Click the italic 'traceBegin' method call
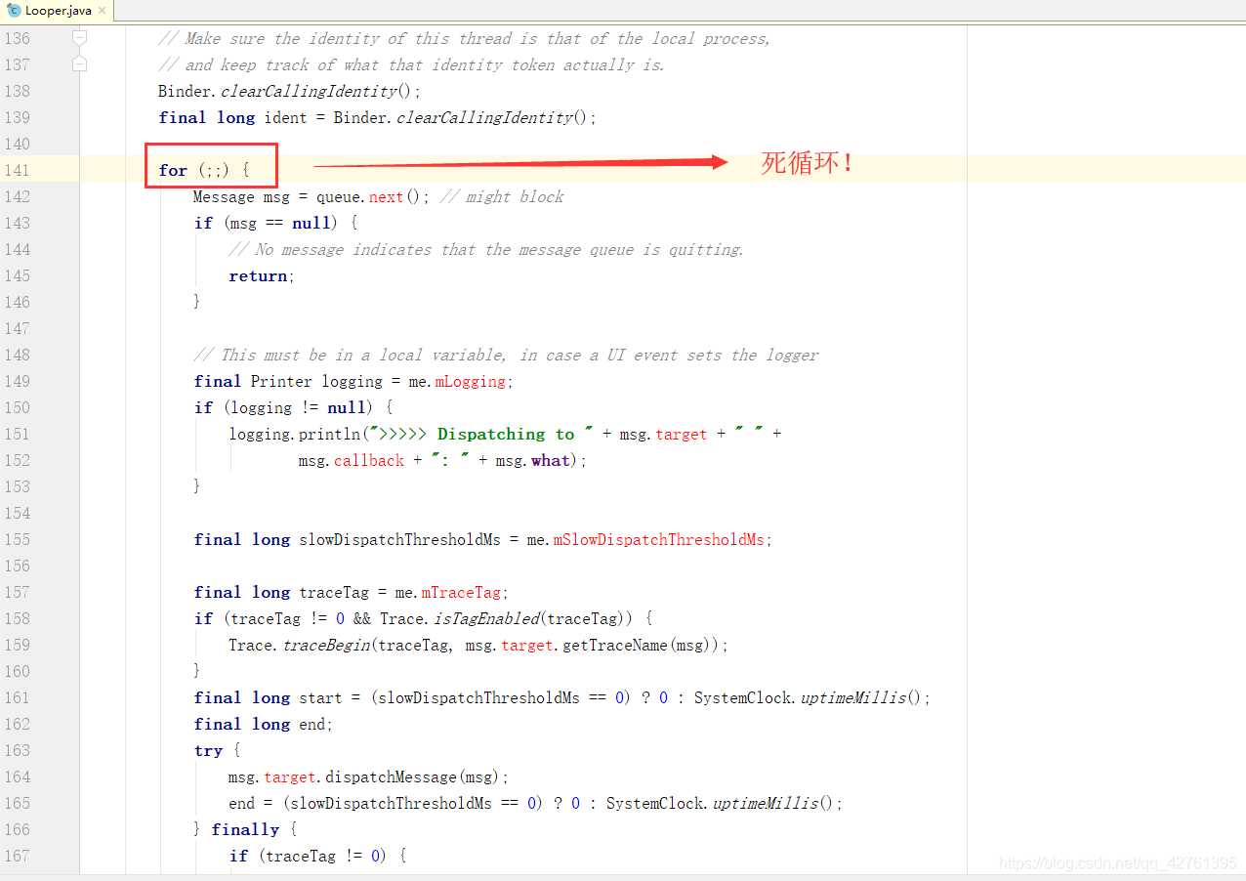Viewport: 1246px width, 881px height. point(327,645)
